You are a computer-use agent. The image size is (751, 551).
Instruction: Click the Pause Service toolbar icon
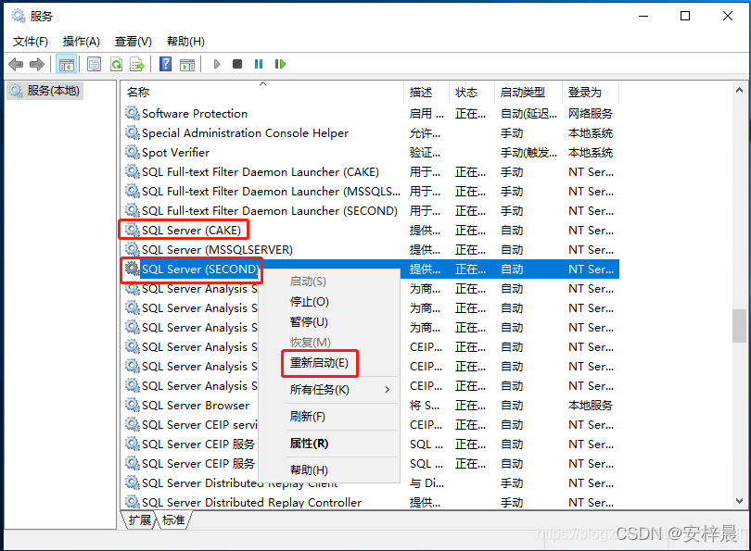(x=260, y=64)
